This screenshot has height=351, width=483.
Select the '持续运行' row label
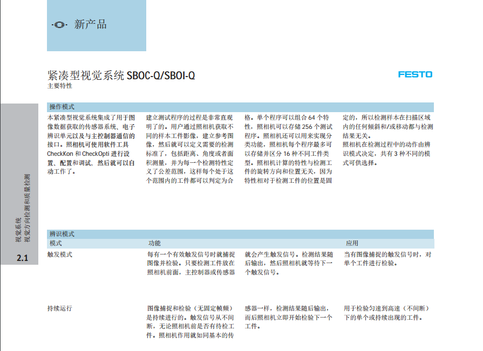pyautogui.click(x=60, y=308)
